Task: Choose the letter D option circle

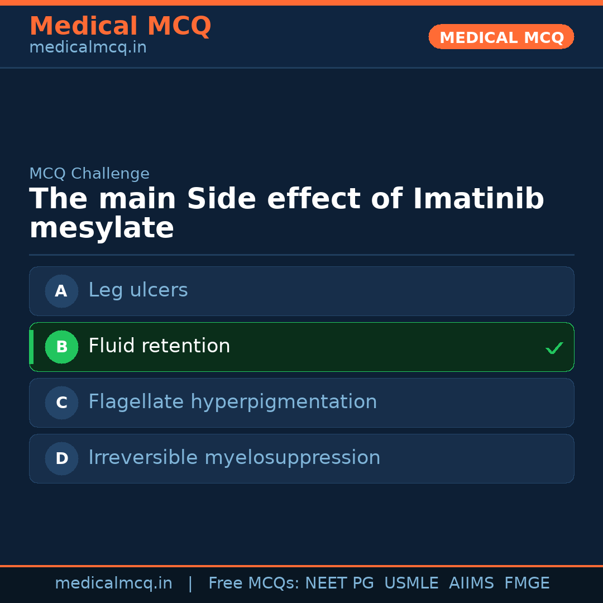Action: click(61, 458)
